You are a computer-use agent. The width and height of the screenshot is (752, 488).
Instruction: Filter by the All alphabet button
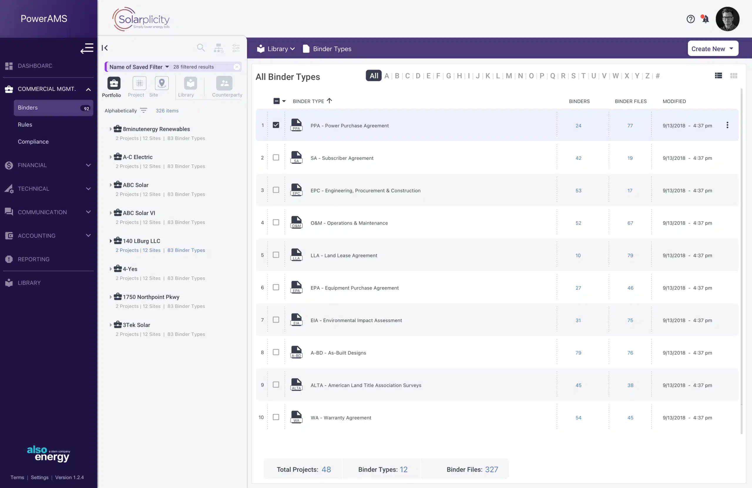(373, 76)
